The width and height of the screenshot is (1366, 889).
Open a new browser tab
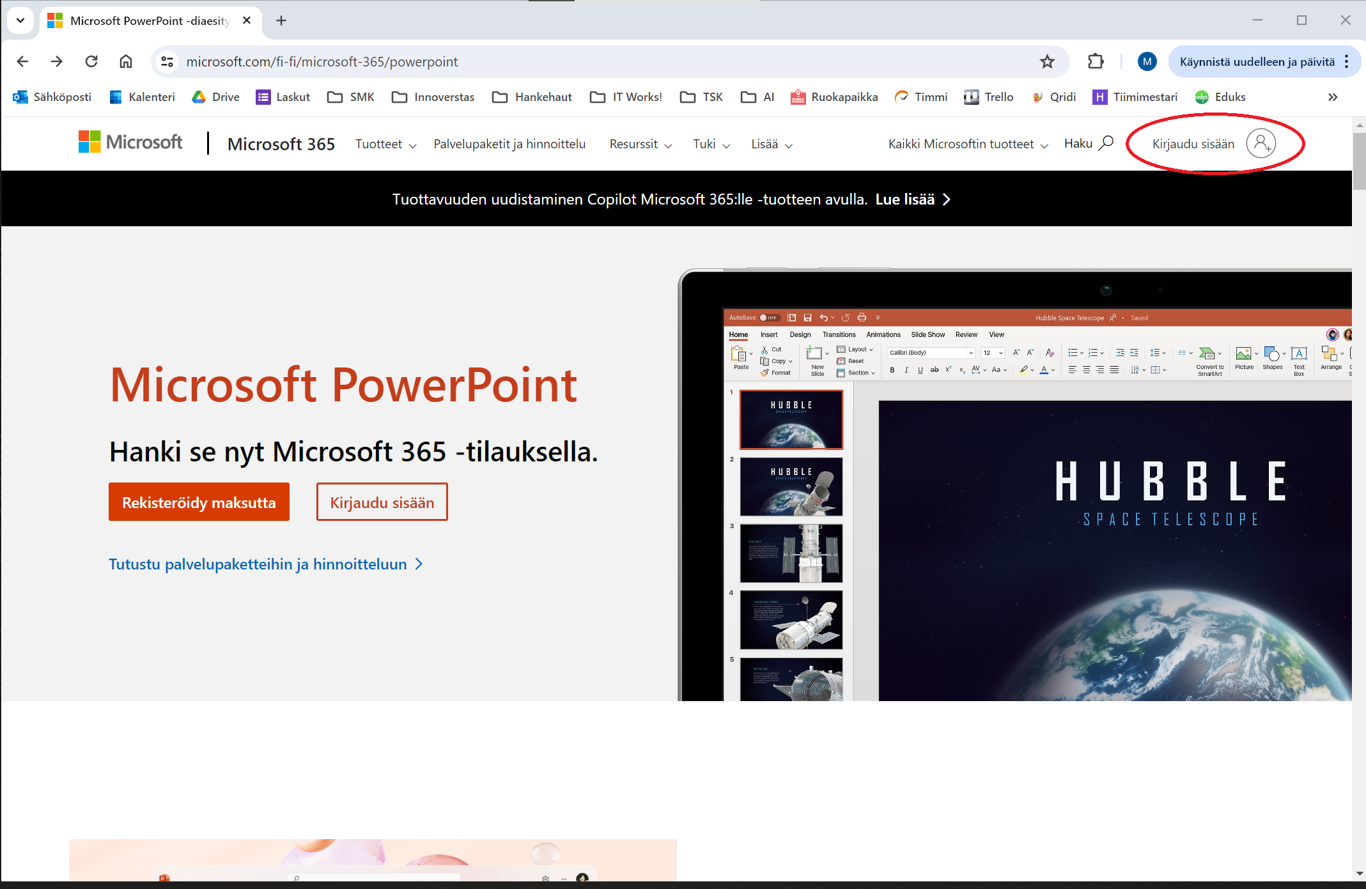click(281, 20)
